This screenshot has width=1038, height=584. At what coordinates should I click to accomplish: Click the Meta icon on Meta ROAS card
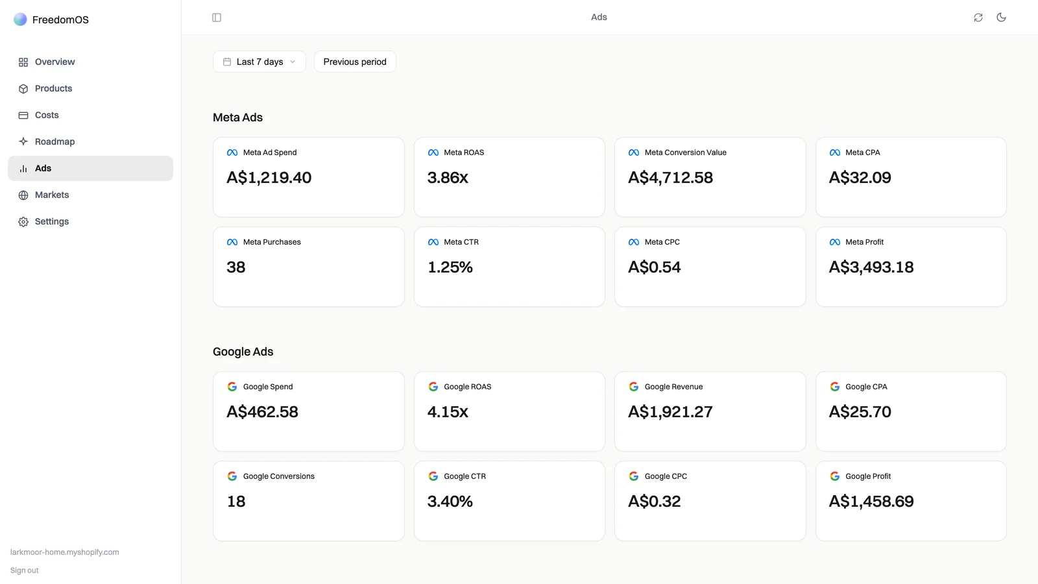point(433,152)
